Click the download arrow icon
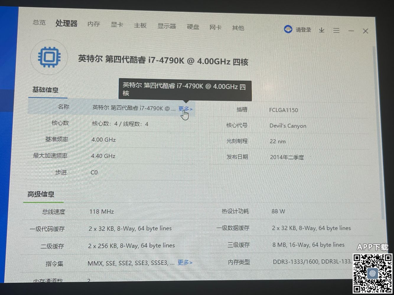The image size is (394, 295). [x=322, y=30]
